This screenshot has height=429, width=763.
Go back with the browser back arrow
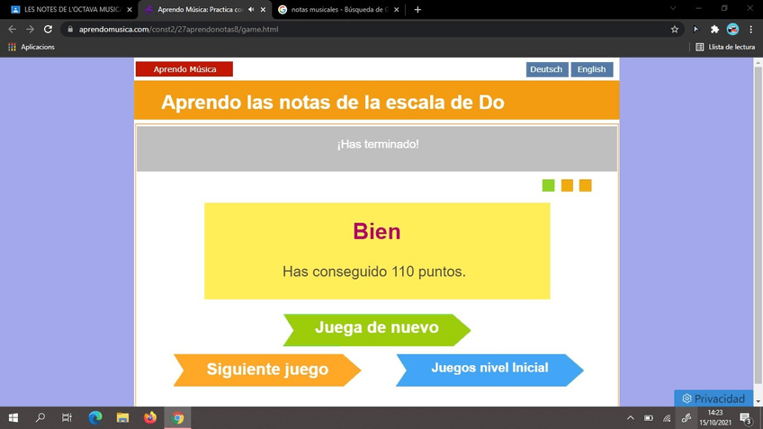(x=13, y=29)
